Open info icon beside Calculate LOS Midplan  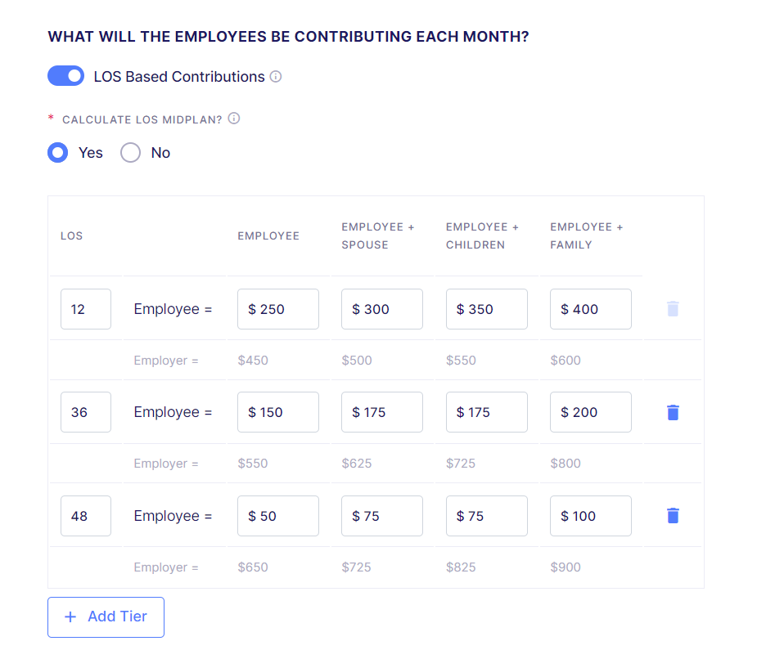click(234, 119)
